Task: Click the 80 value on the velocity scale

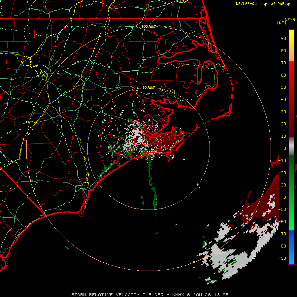Action: tap(283, 51)
